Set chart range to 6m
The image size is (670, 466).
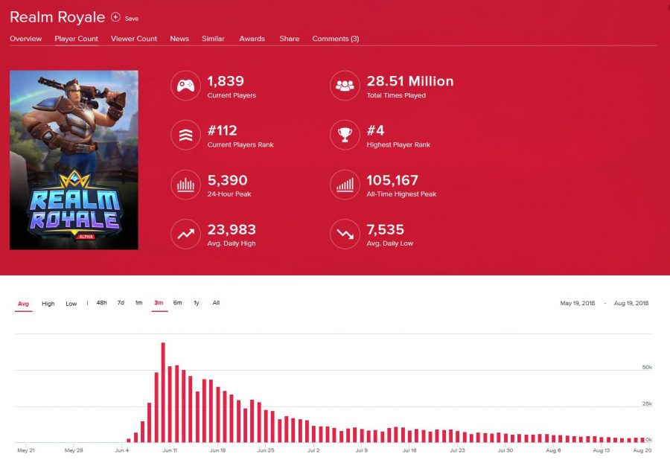[178, 303]
